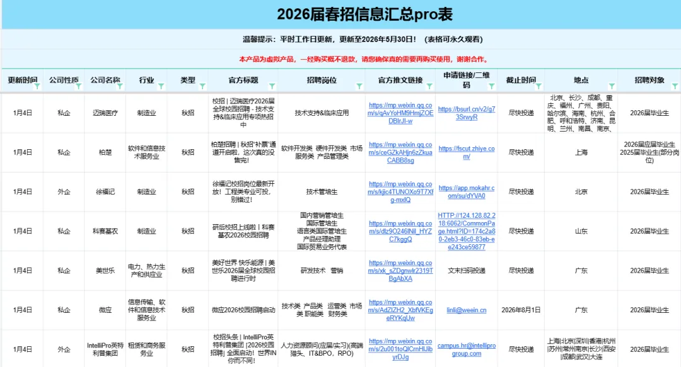Select the 国内营销管培生 positions cell
Screen dimensions: 681x367
pyautogui.click(x=322, y=231)
